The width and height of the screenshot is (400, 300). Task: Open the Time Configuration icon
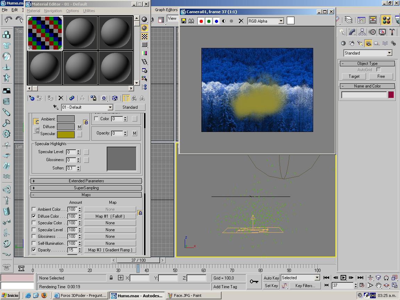(x=362, y=285)
